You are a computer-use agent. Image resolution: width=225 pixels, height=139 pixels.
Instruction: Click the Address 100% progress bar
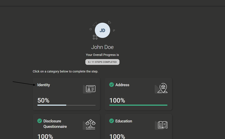click(x=138, y=105)
